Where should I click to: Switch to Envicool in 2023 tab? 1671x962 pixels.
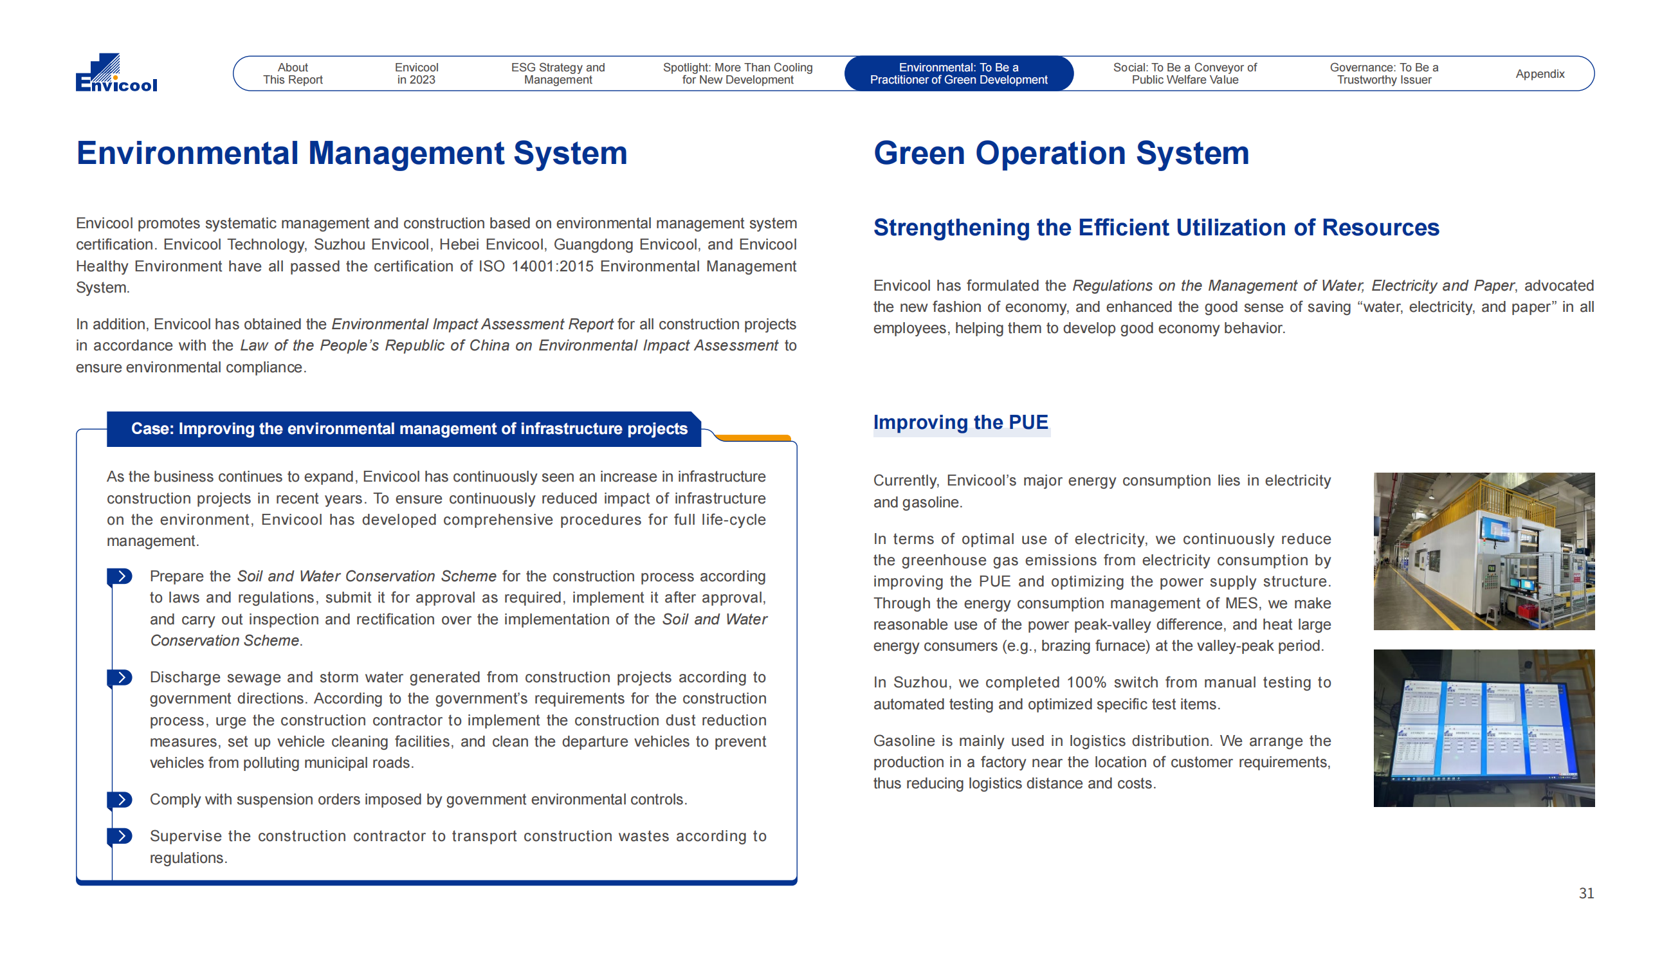[416, 73]
